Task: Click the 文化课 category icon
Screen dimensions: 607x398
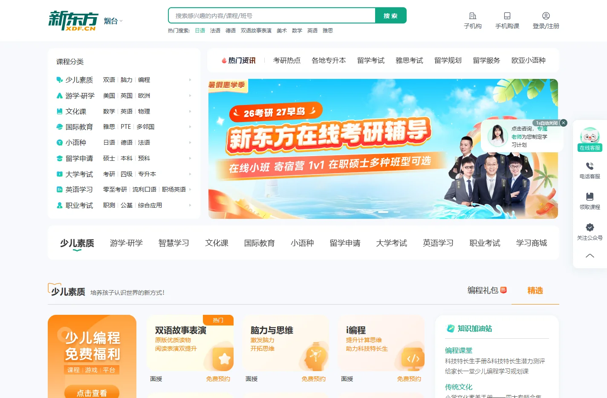Action: 60,111
